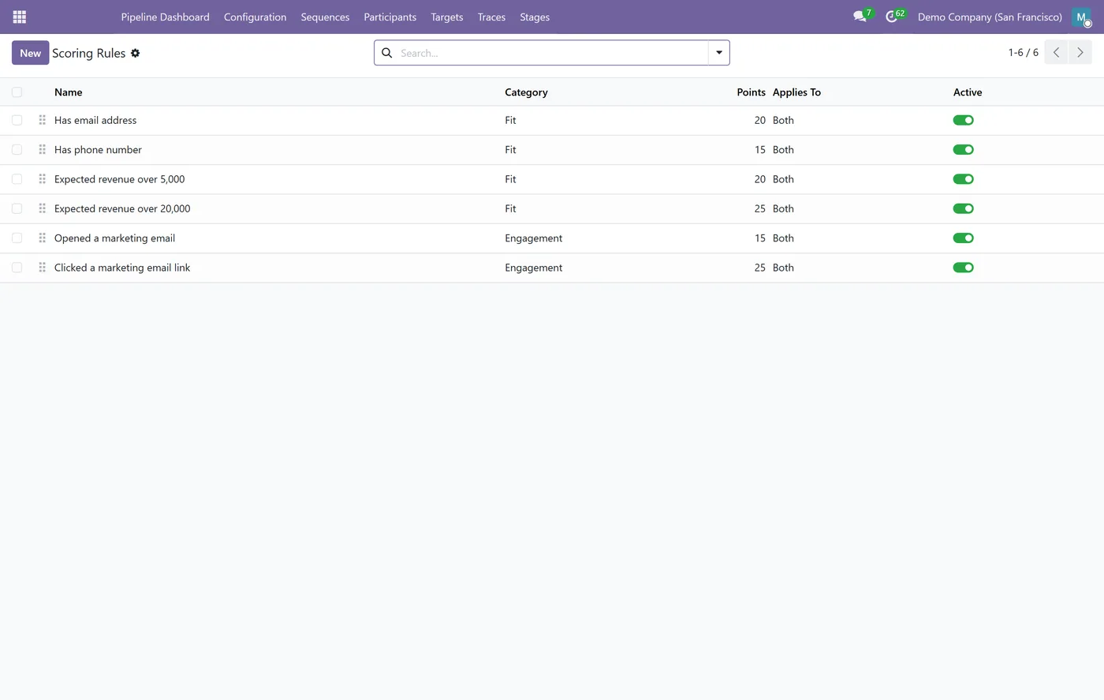Open the Has phone number rule
The image size is (1104, 700).
(98, 149)
